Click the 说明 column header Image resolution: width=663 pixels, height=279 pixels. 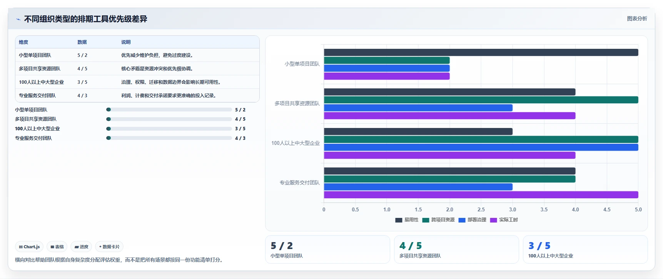126,42
